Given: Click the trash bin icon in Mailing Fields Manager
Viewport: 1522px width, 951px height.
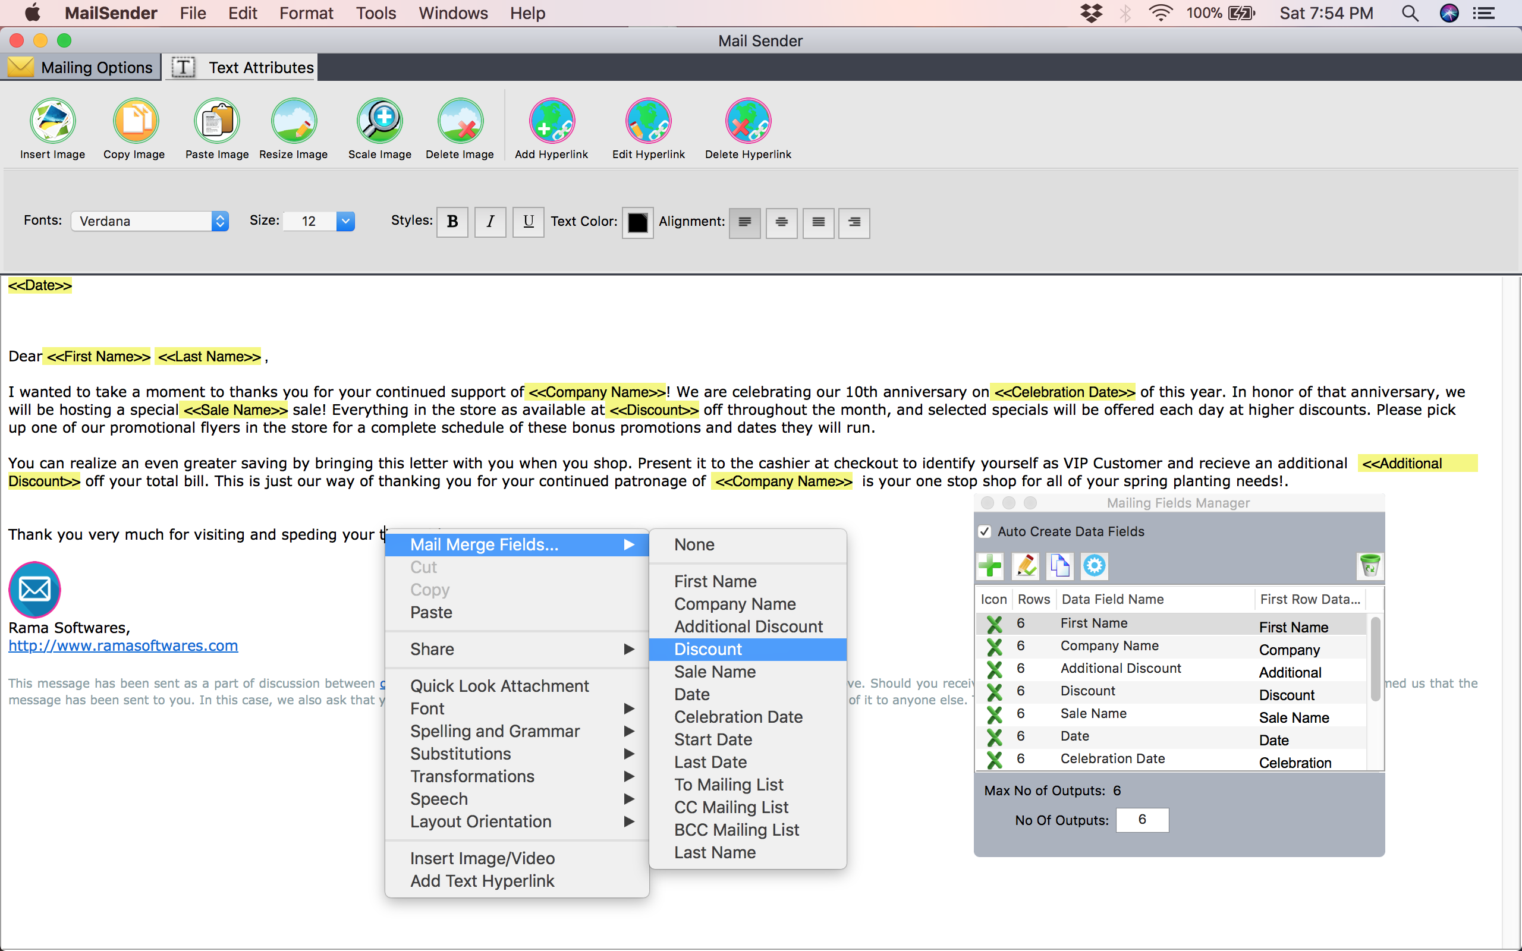Looking at the screenshot, I should [x=1369, y=565].
